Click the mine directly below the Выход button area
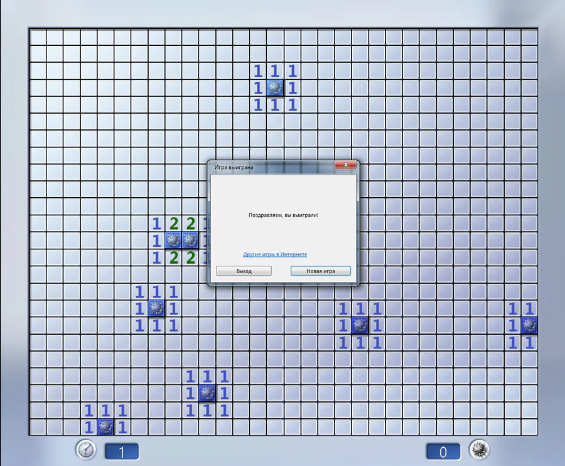565x466 pixels. pos(207,393)
